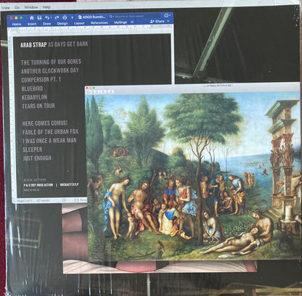Open the References ribbon tab

99,22
